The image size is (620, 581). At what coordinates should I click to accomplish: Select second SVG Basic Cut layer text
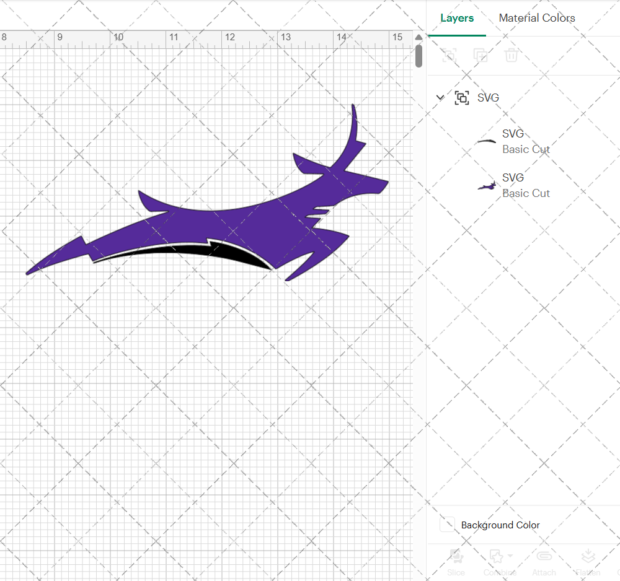526,185
